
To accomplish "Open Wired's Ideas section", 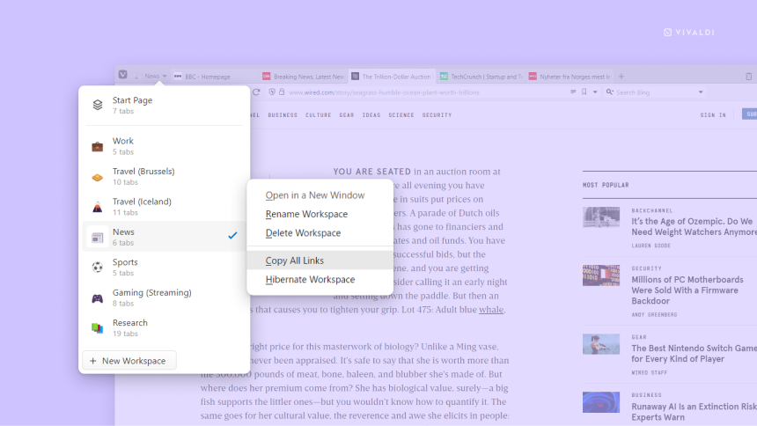I will point(371,115).
